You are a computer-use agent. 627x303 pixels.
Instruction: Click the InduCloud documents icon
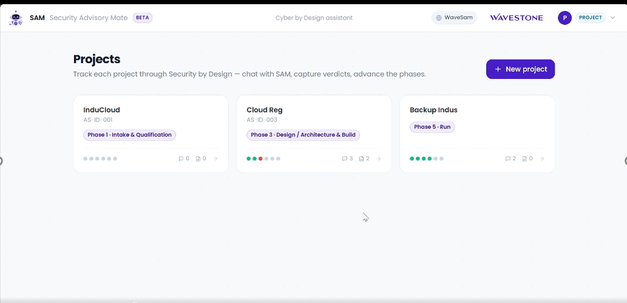point(198,158)
